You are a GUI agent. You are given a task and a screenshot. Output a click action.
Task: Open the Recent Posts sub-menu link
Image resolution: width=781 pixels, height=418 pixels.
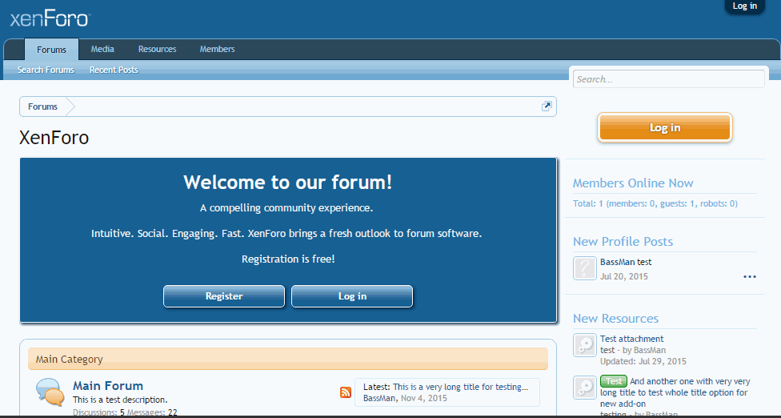tap(114, 70)
